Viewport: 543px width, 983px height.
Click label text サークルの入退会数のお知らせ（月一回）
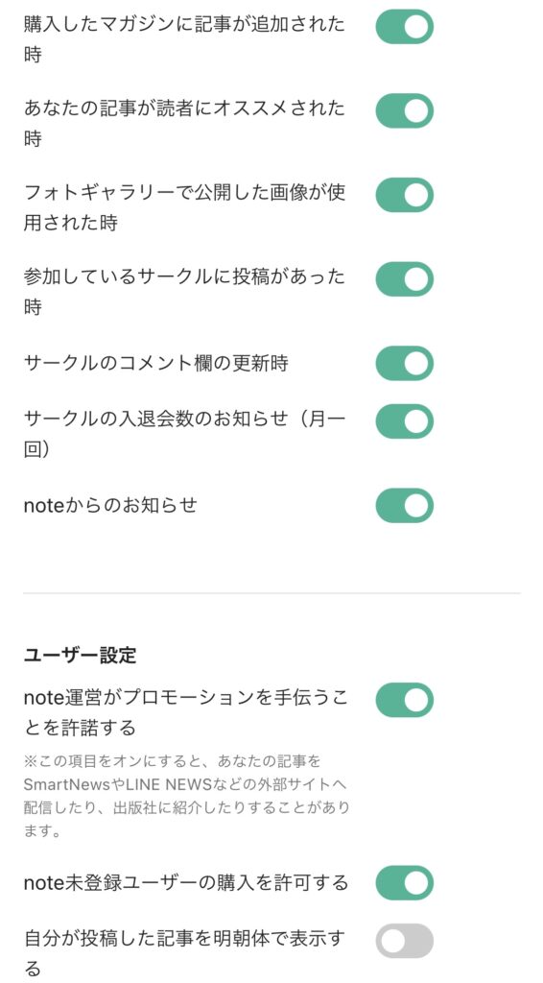184,434
